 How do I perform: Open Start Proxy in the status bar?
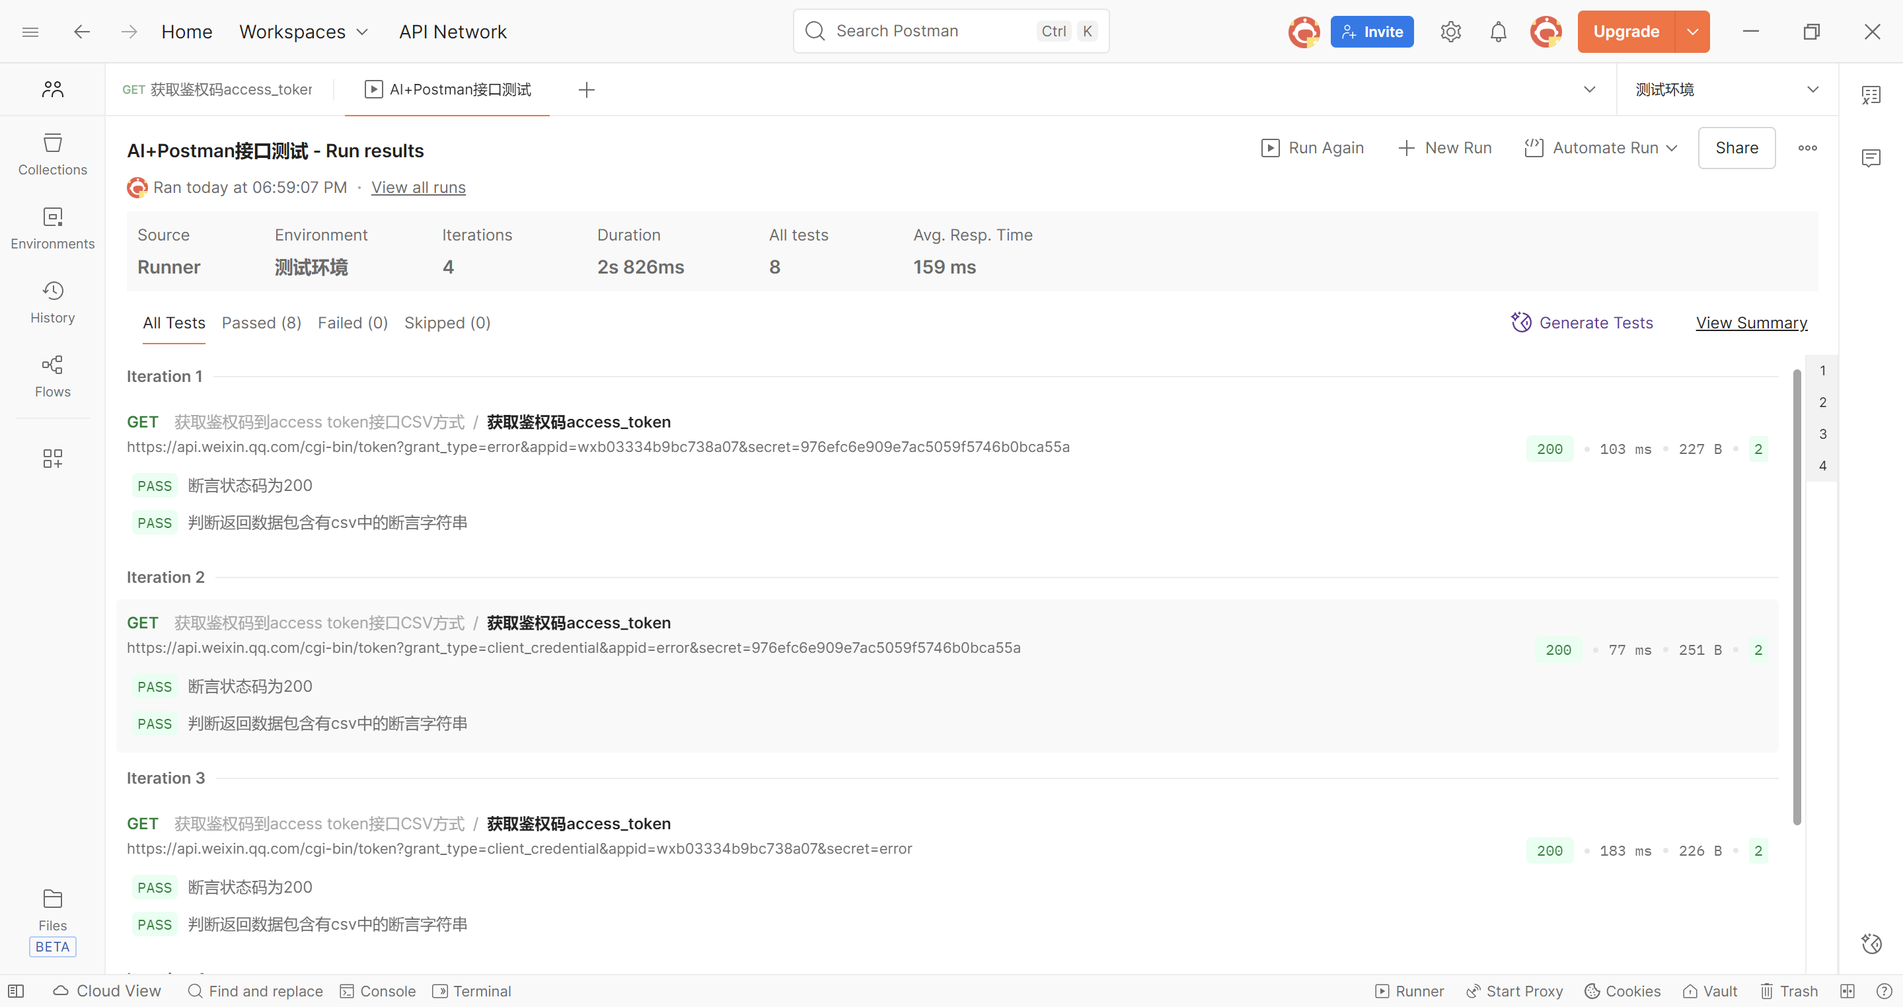(x=1514, y=992)
